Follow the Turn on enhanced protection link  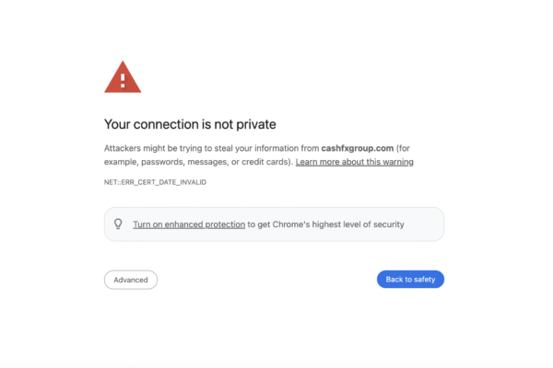point(189,224)
